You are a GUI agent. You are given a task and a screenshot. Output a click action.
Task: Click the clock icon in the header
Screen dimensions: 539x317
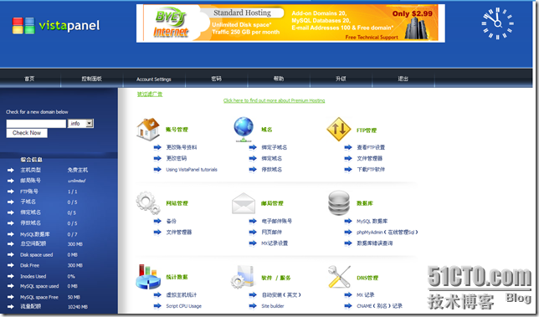click(x=497, y=23)
